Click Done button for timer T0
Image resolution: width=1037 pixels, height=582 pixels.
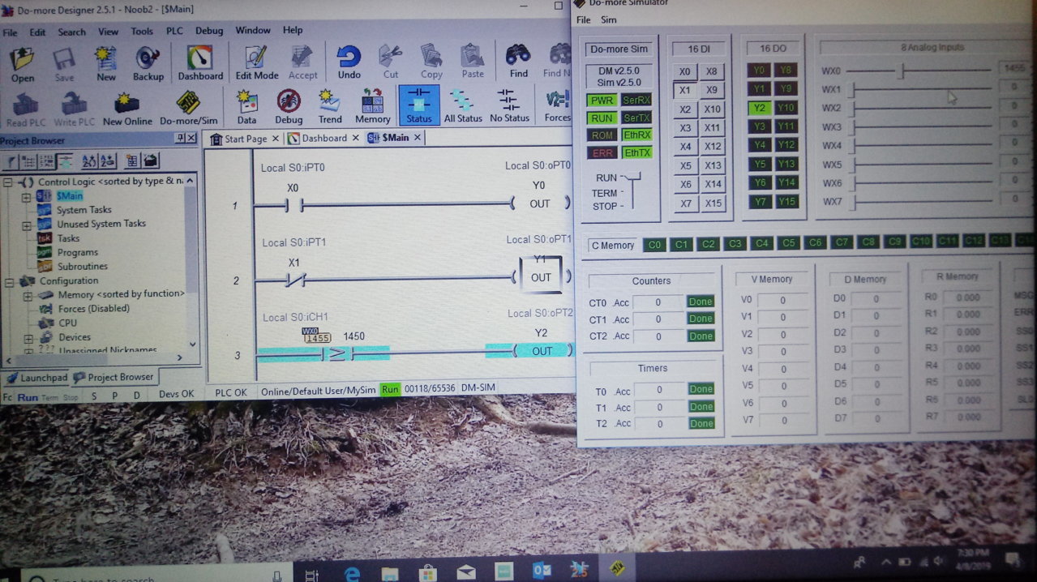click(x=701, y=389)
